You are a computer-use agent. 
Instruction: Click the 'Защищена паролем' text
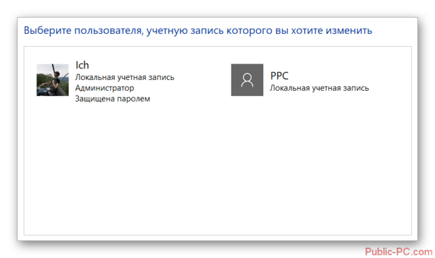(112, 99)
